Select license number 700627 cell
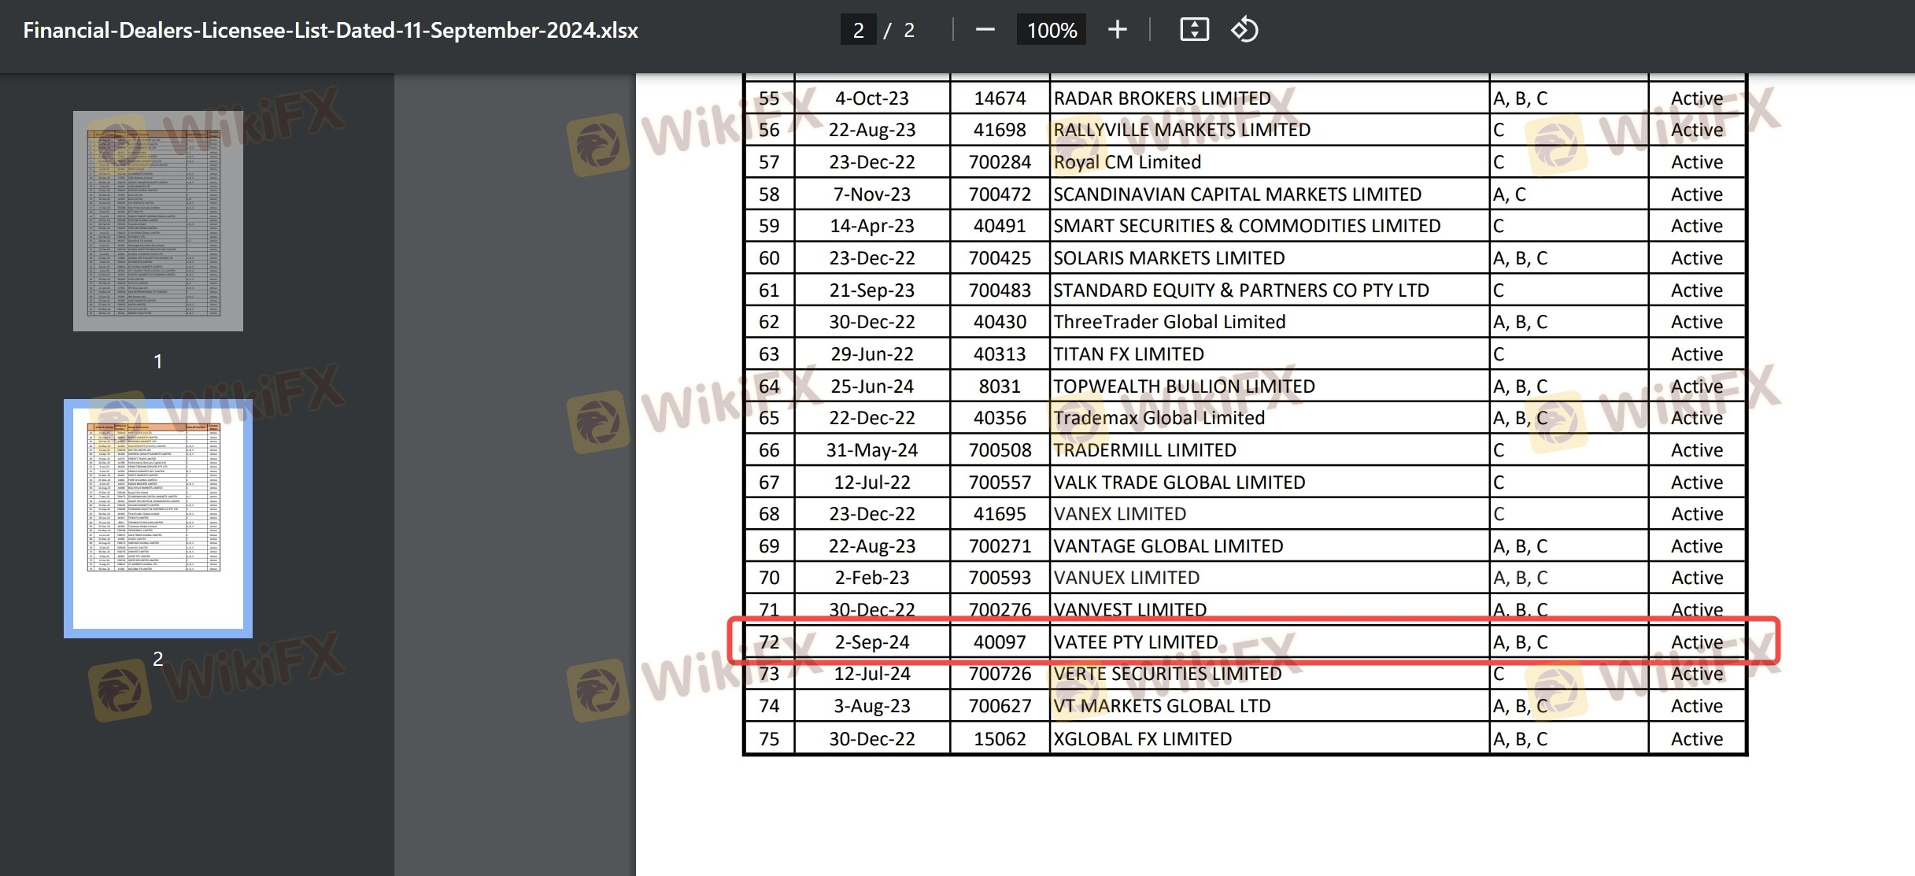Viewport: 1915px width, 876px height. [x=999, y=706]
